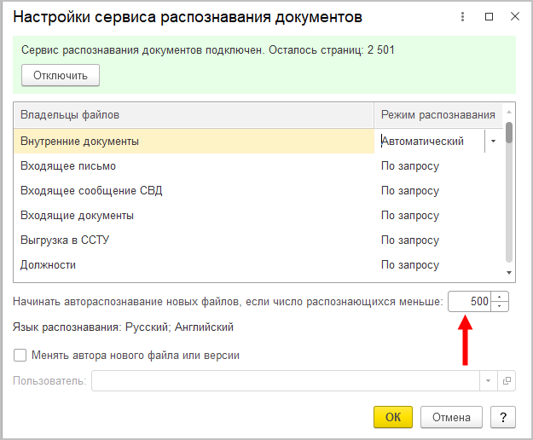Click the threshold number field showing 500
The height and width of the screenshot is (440, 533).
(470, 302)
